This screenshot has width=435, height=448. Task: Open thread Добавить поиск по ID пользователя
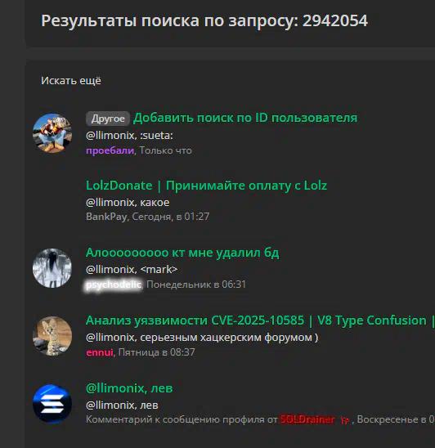[245, 118]
